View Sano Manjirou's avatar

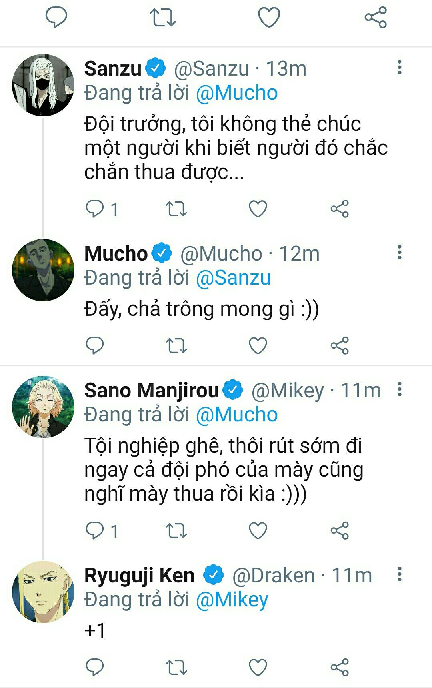pos(43,407)
